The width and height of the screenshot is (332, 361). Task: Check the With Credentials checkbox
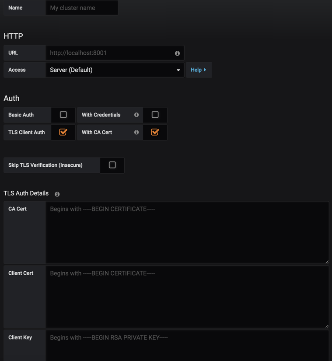tap(155, 115)
